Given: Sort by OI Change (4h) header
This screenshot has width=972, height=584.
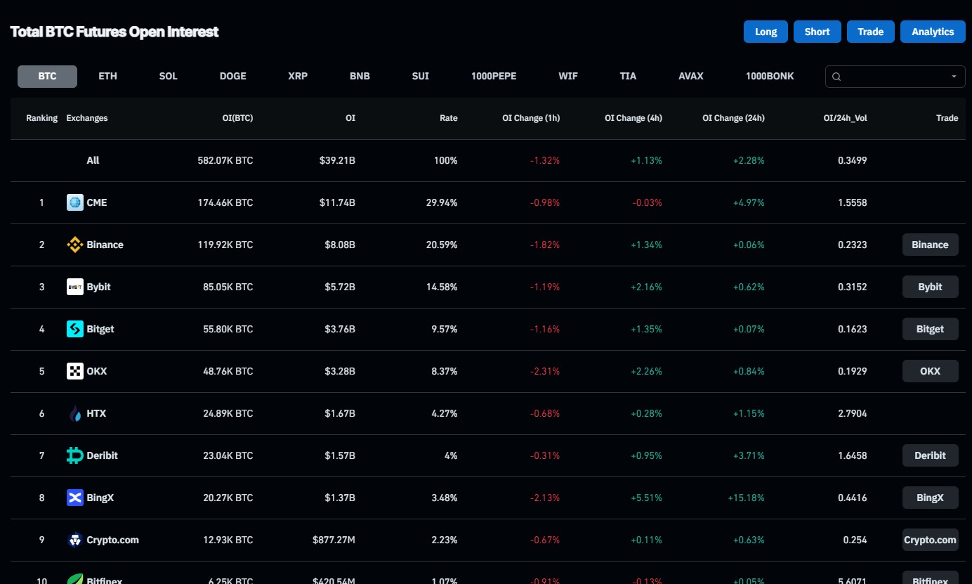Looking at the screenshot, I should point(633,118).
